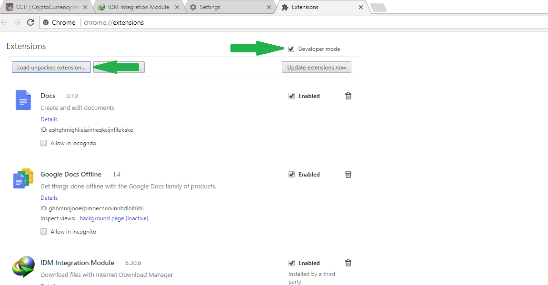Select the Extensions tab
The image size is (548, 285).
pyautogui.click(x=322, y=7)
